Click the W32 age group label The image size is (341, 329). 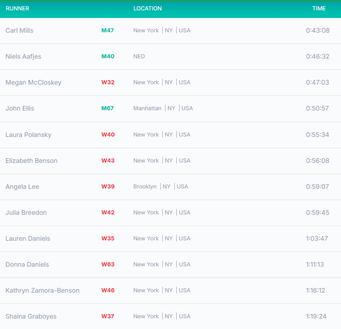pos(108,82)
